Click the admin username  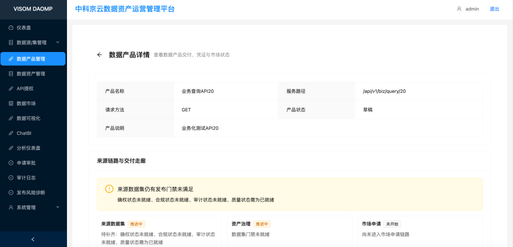472,9
